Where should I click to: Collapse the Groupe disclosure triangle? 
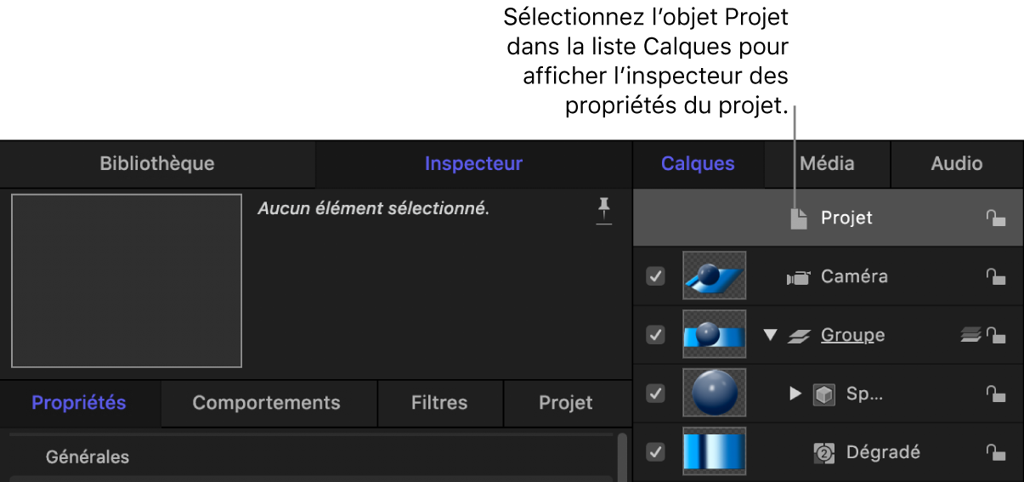click(x=770, y=335)
